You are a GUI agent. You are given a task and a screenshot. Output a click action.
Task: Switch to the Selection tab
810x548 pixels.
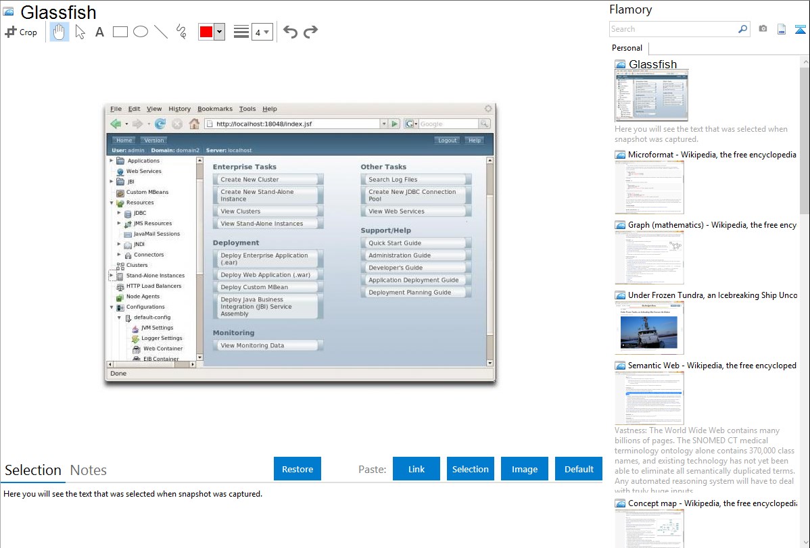(x=33, y=470)
